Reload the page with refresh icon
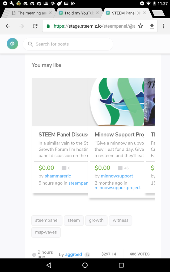The height and width of the screenshot is (272, 170). 35,26
